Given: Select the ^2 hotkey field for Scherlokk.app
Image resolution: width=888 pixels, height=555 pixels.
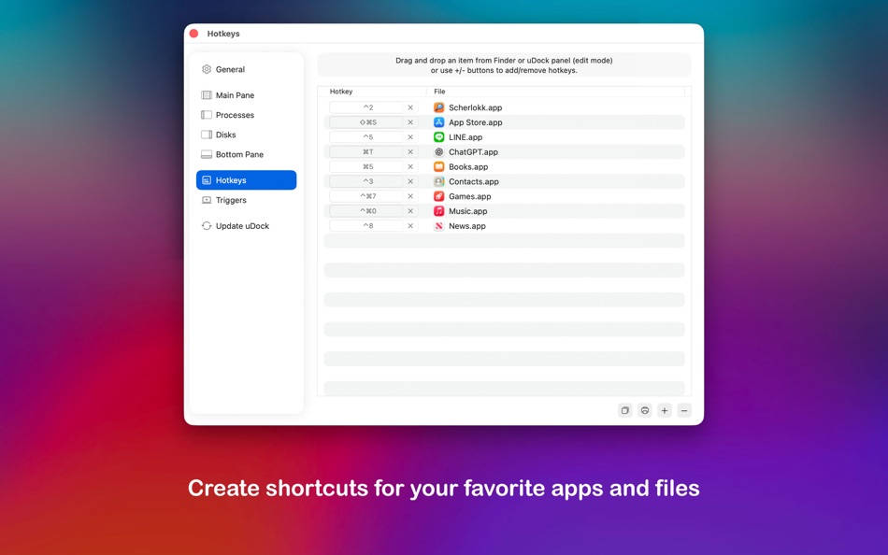Looking at the screenshot, I should click(x=366, y=107).
